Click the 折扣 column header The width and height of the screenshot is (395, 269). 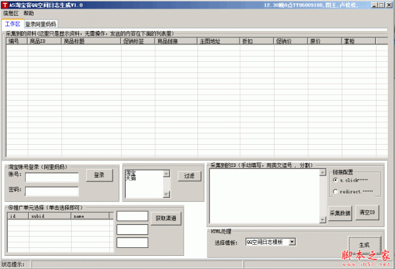[x=257, y=41]
